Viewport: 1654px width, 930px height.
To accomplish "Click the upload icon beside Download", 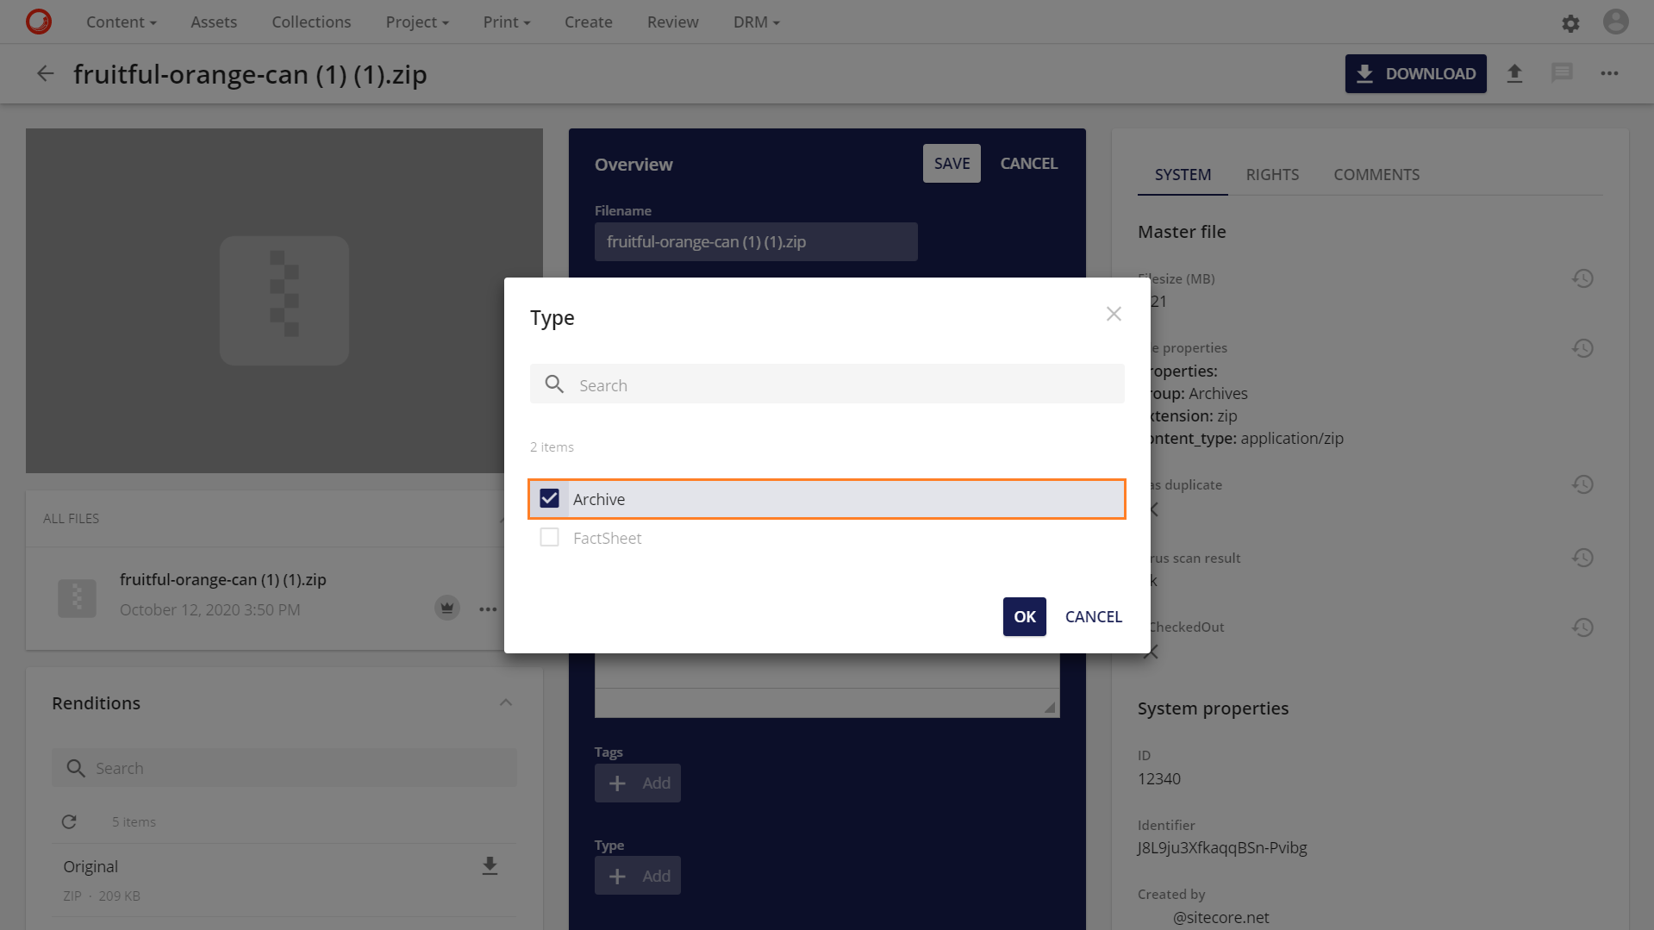I will point(1514,74).
